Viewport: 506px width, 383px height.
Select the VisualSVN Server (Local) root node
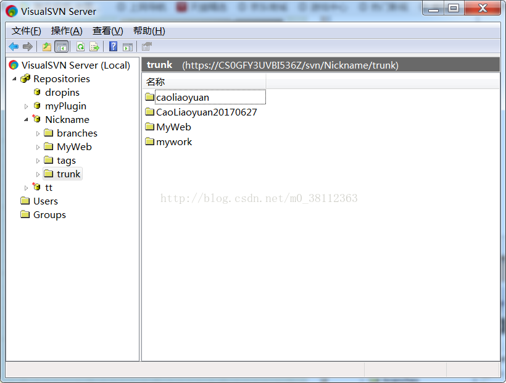[x=75, y=65]
